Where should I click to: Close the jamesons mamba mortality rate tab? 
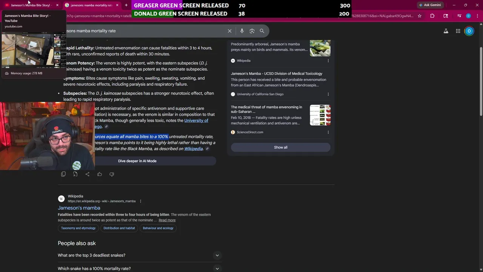click(117, 5)
